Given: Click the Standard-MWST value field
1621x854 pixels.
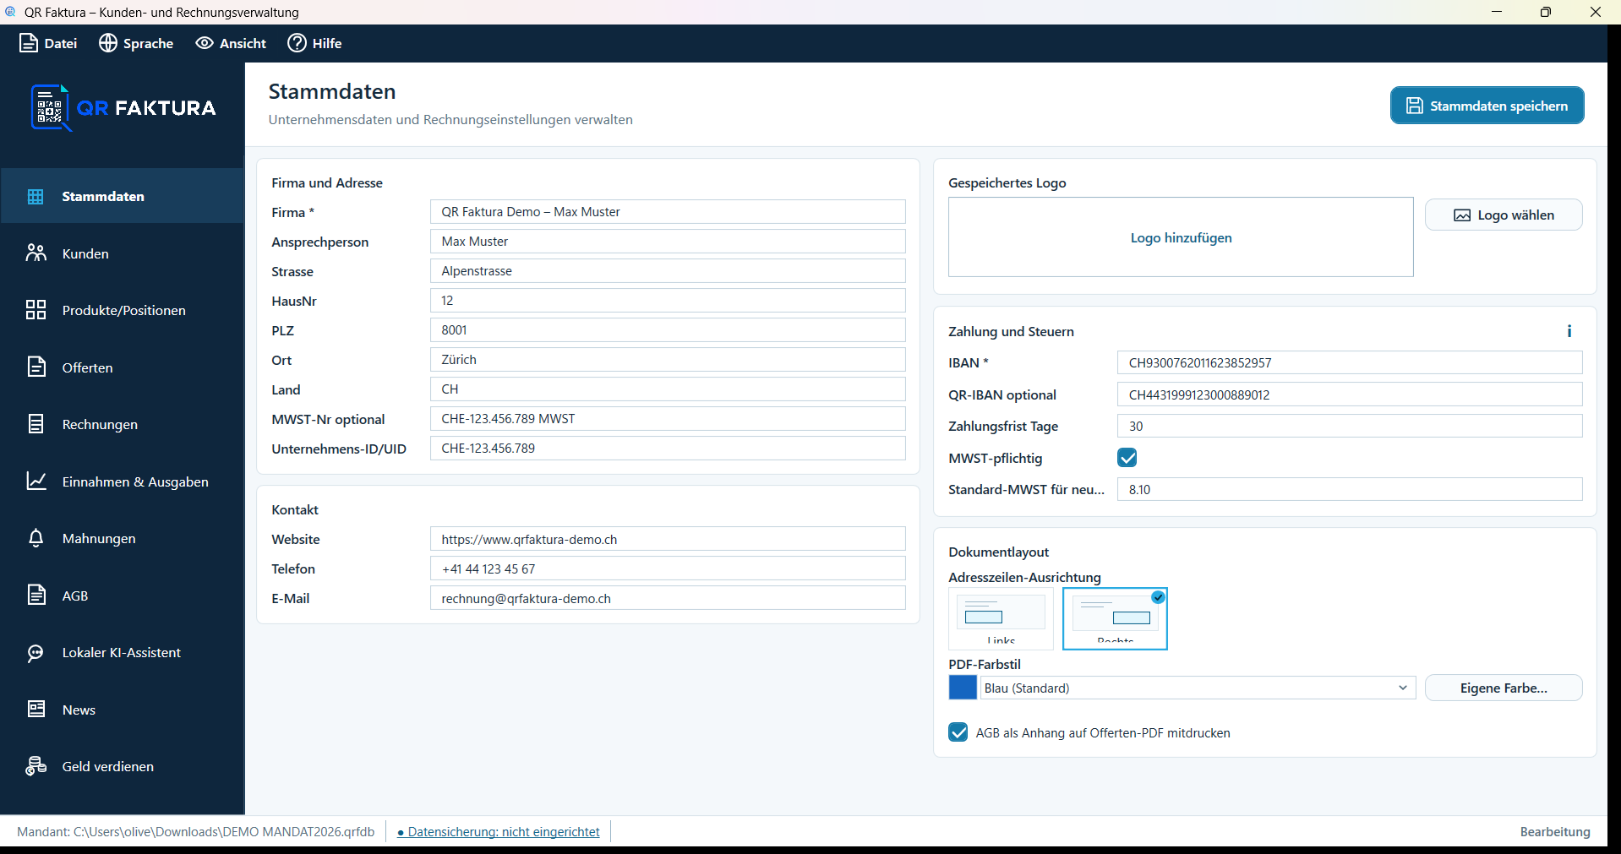Looking at the screenshot, I should [1350, 489].
